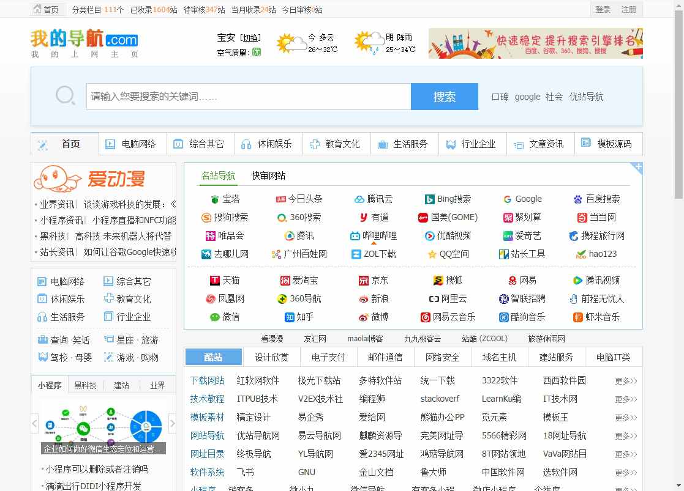Viewport: 684px width, 491px height.
Task: Click the 微信 green chat icon
Action: coord(214,317)
